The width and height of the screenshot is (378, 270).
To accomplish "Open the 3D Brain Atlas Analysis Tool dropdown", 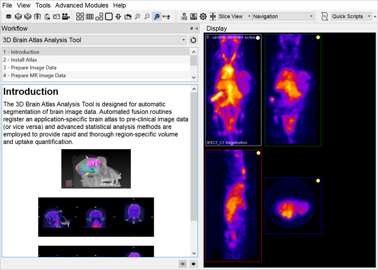I will point(94,40).
